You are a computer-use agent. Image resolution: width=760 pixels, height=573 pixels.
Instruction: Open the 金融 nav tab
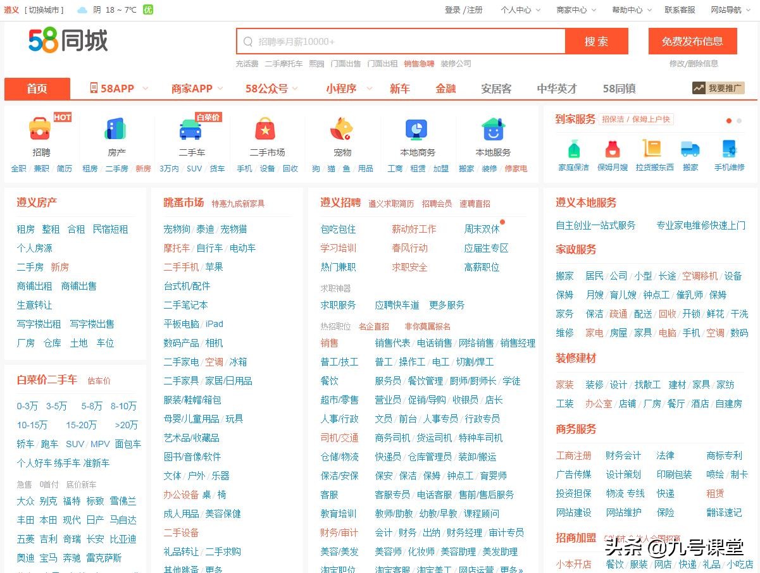point(446,89)
